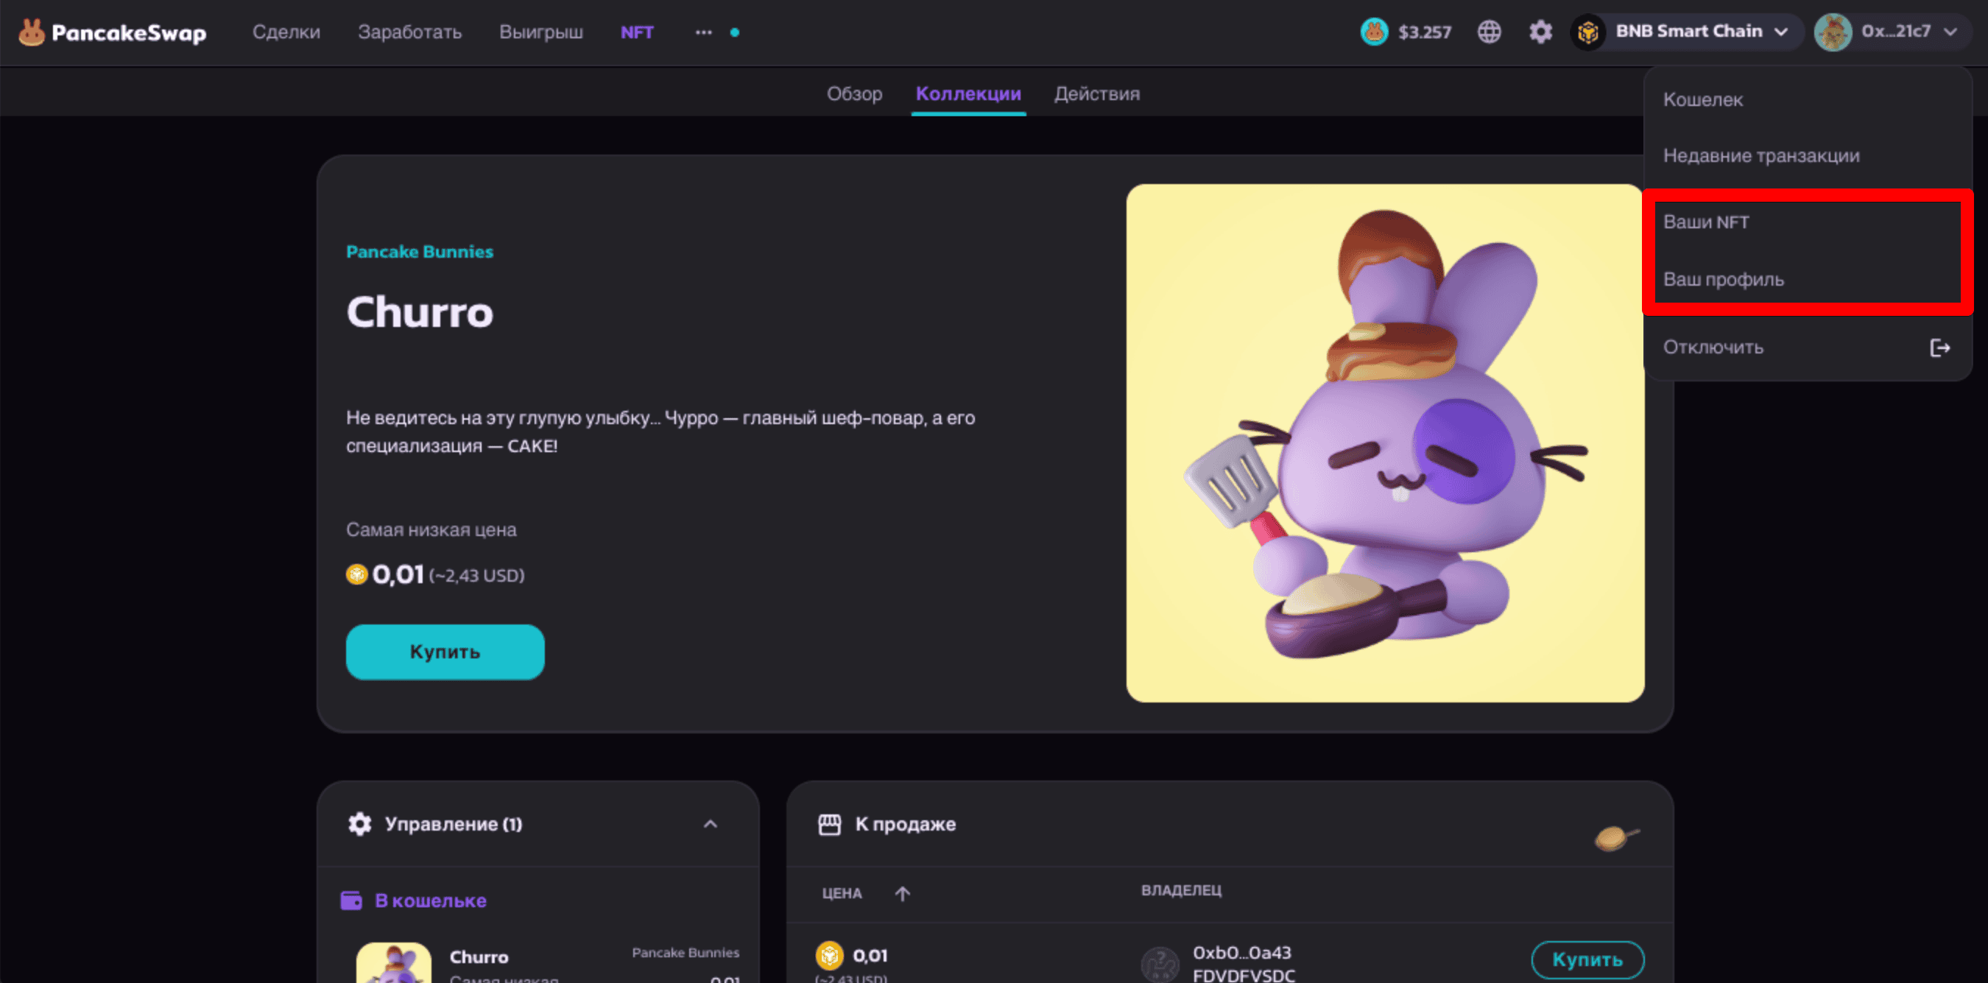Click the Churro name in wallet list
This screenshot has height=983, width=1988.
(479, 956)
